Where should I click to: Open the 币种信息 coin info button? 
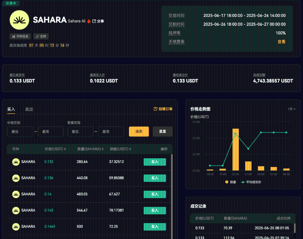point(20,36)
